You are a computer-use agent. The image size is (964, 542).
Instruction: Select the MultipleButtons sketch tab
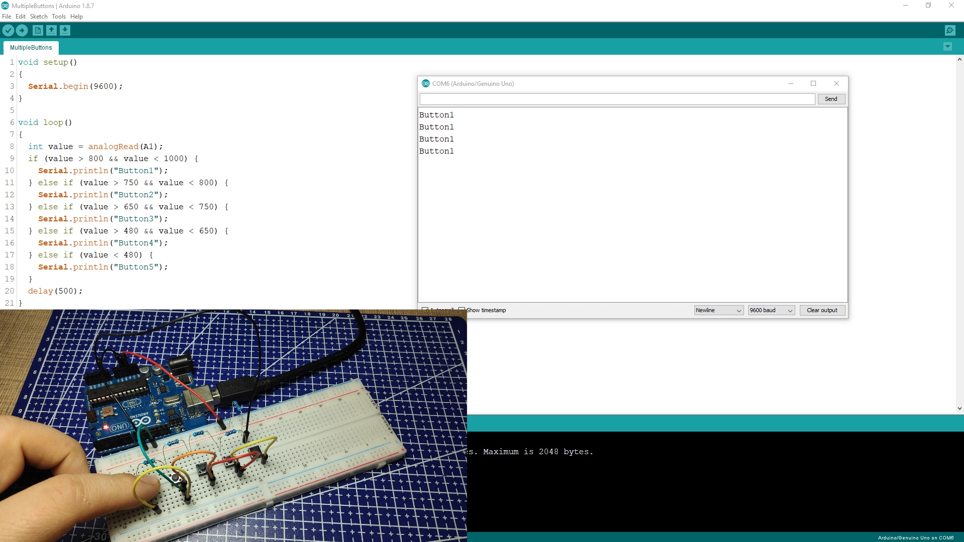click(31, 47)
